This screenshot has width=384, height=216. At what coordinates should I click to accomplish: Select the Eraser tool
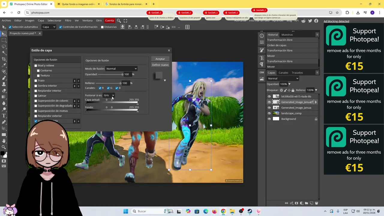[x=4, y=91]
